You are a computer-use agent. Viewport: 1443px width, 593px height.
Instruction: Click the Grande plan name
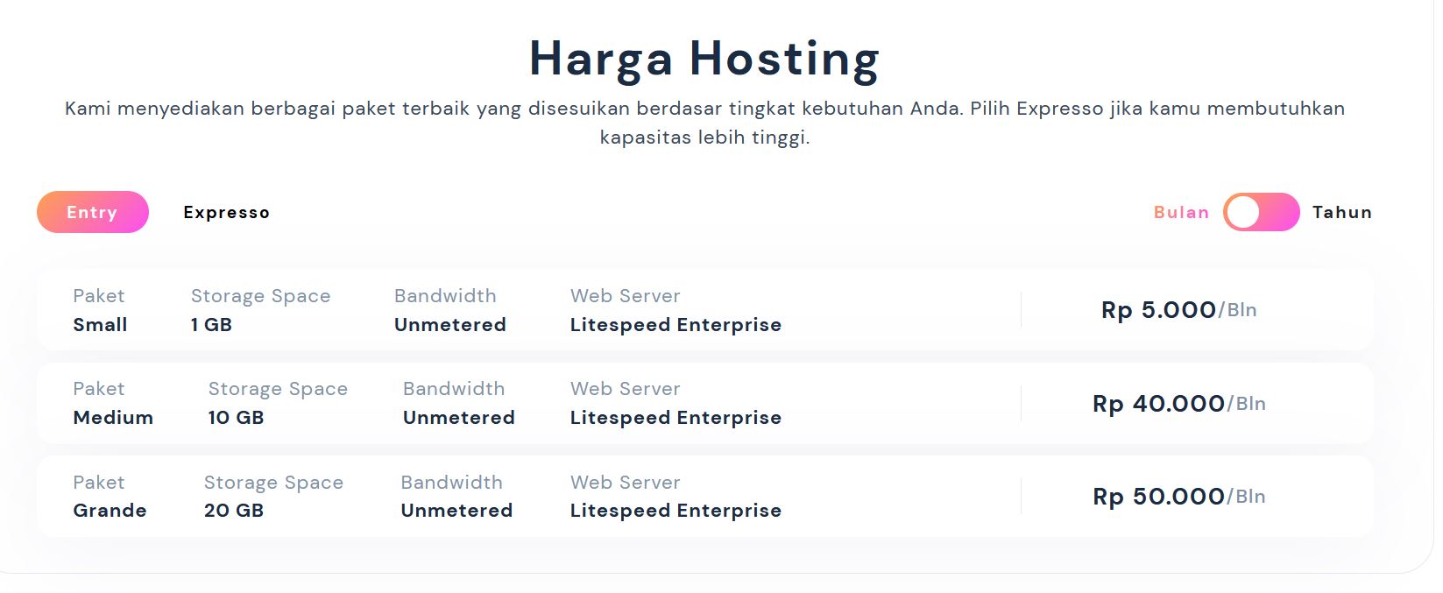(x=110, y=510)
